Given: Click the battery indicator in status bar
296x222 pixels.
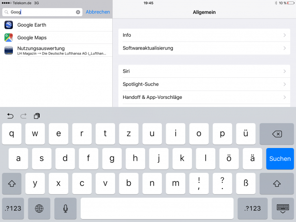Looking at the screenshot, I should pos(291,3).
